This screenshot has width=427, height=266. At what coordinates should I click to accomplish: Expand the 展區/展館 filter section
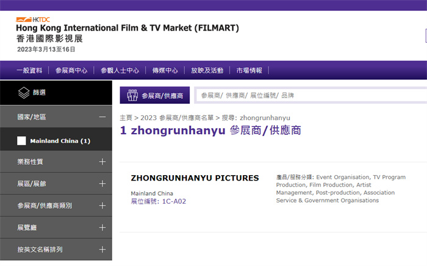102,184
